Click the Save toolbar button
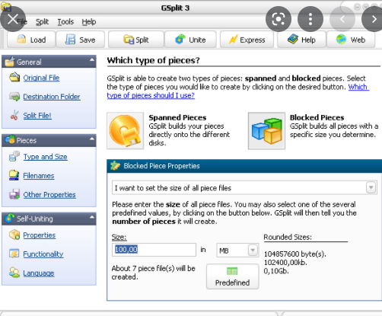Screen dimensions: 382x316 point(80,40)
